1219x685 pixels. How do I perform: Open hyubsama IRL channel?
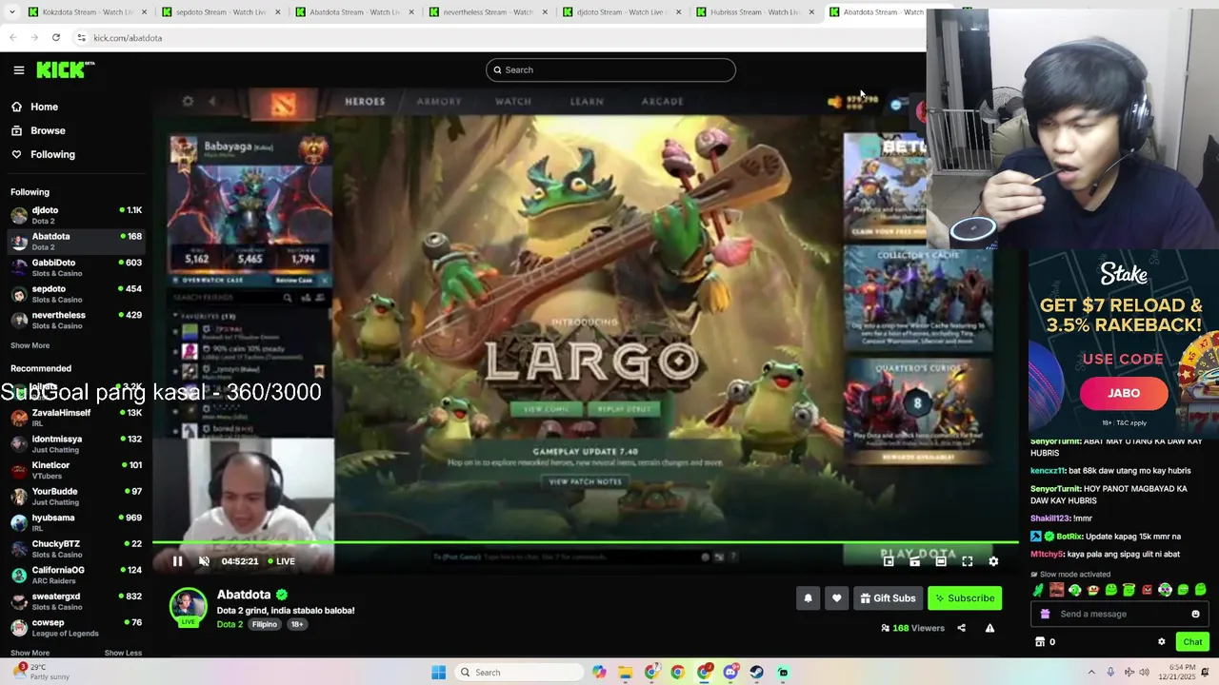(76, 522)
